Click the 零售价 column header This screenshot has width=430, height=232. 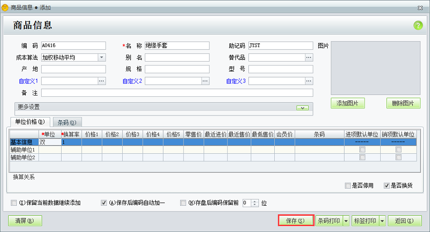(x=193, y=134)
